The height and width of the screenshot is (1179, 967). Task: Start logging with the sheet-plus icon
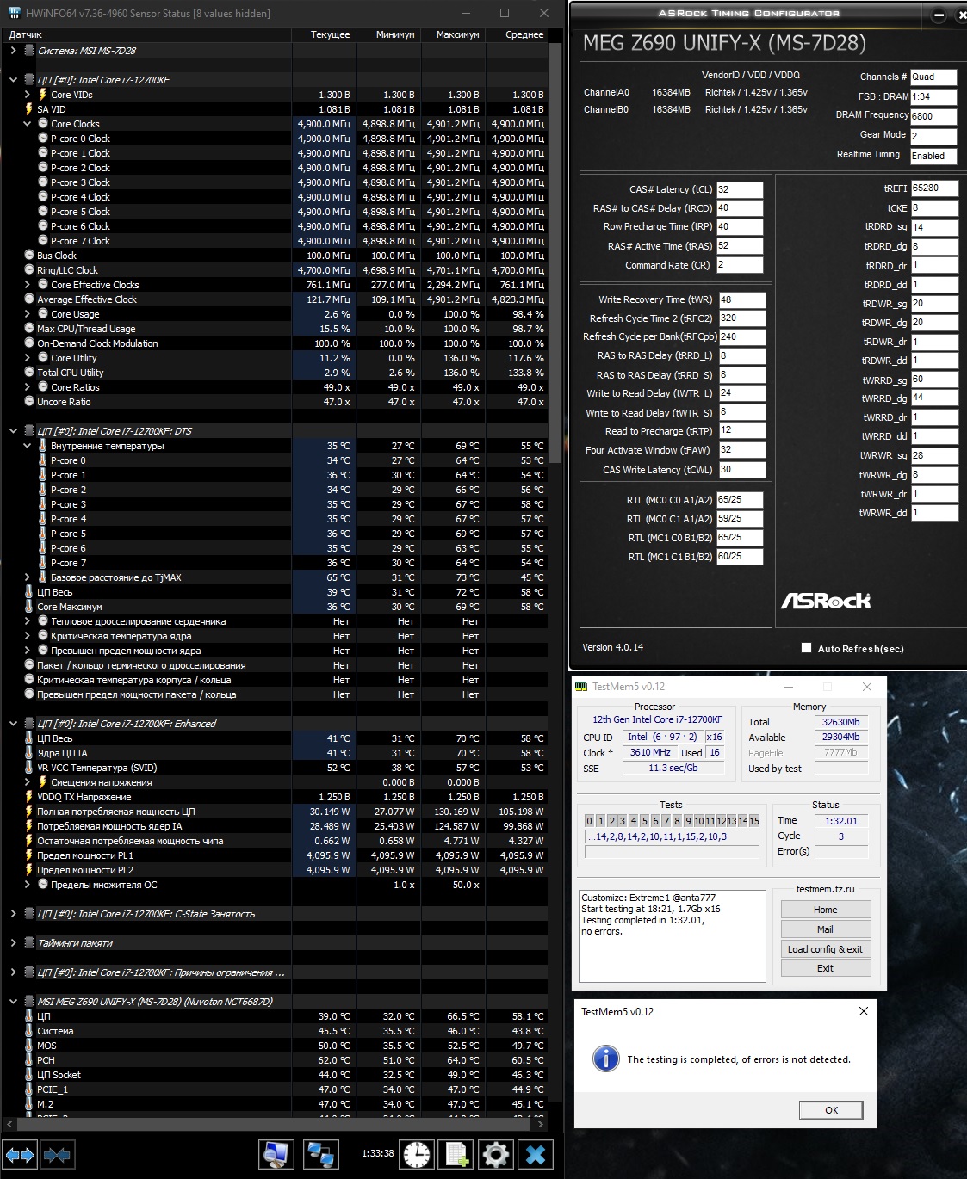[456, 1155]
